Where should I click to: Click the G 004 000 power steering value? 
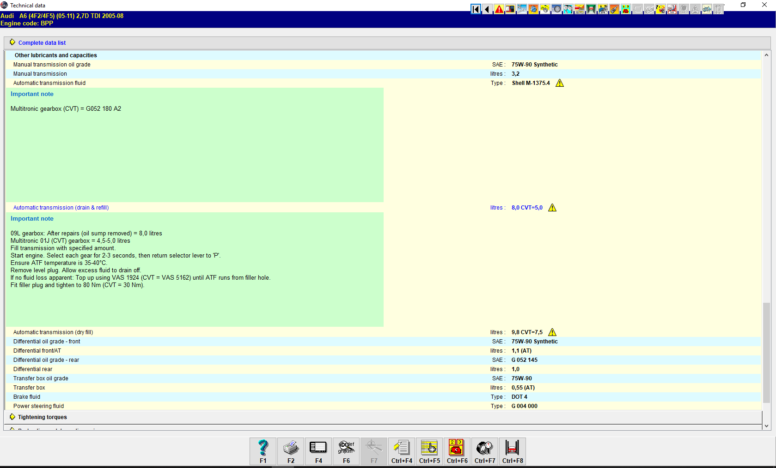tap(525, 406)
